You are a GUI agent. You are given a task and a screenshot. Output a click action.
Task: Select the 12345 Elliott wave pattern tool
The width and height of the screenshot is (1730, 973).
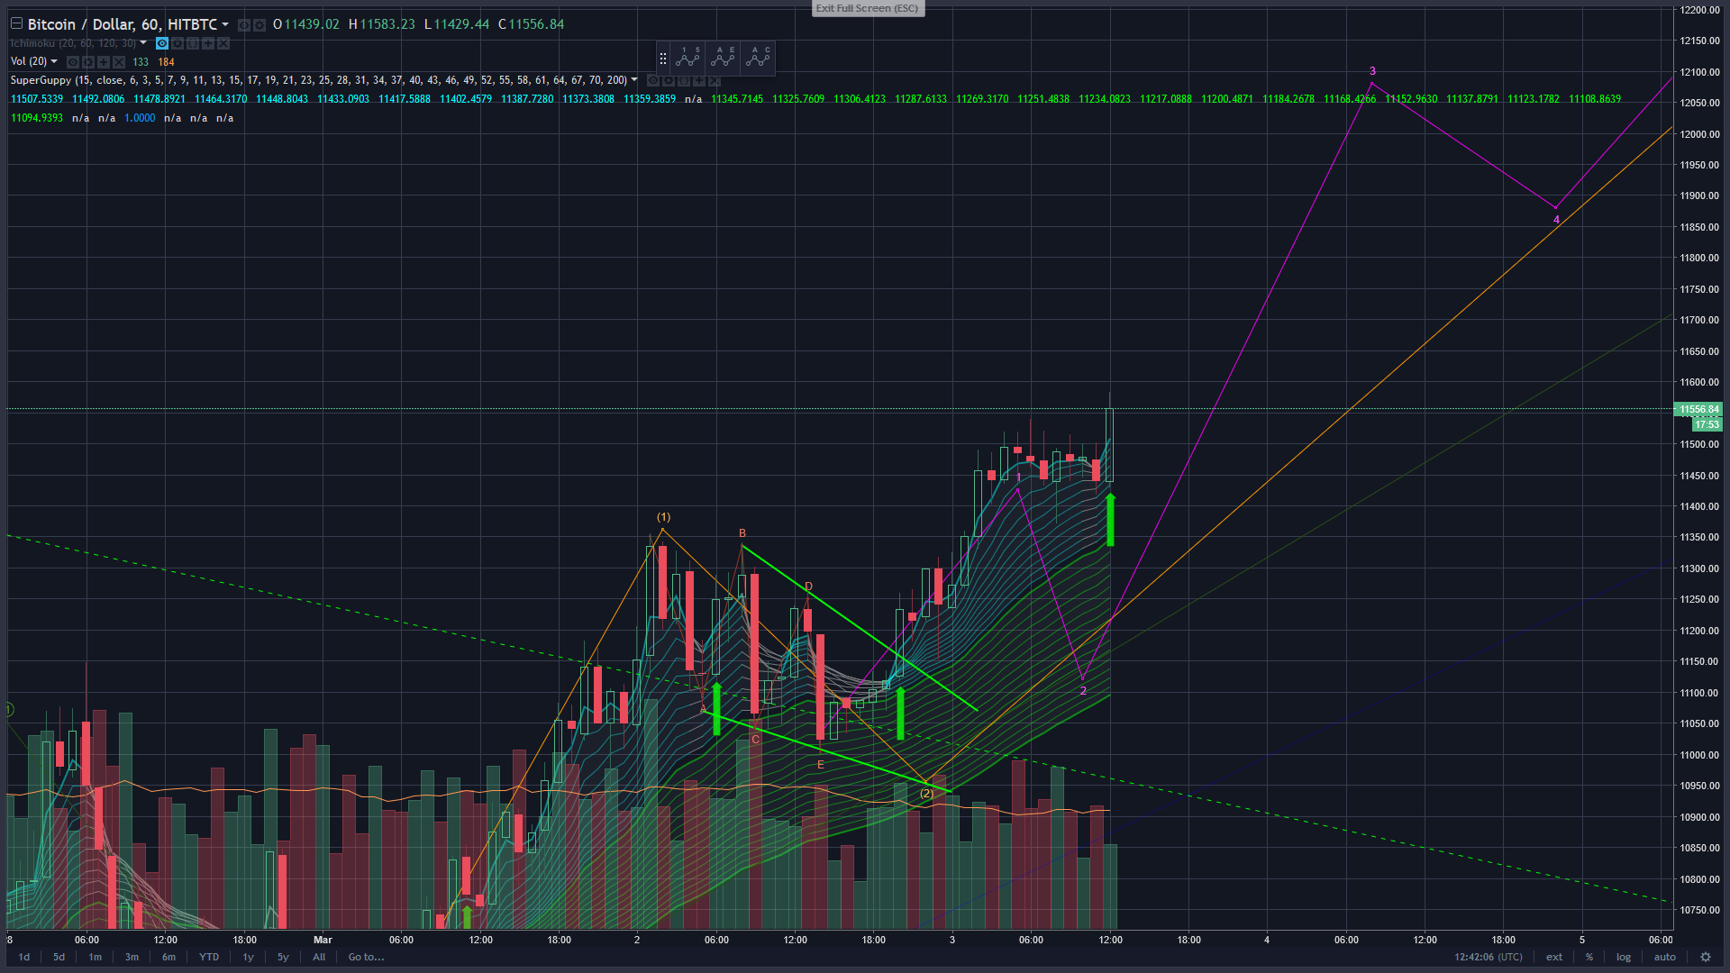[688, 58]
